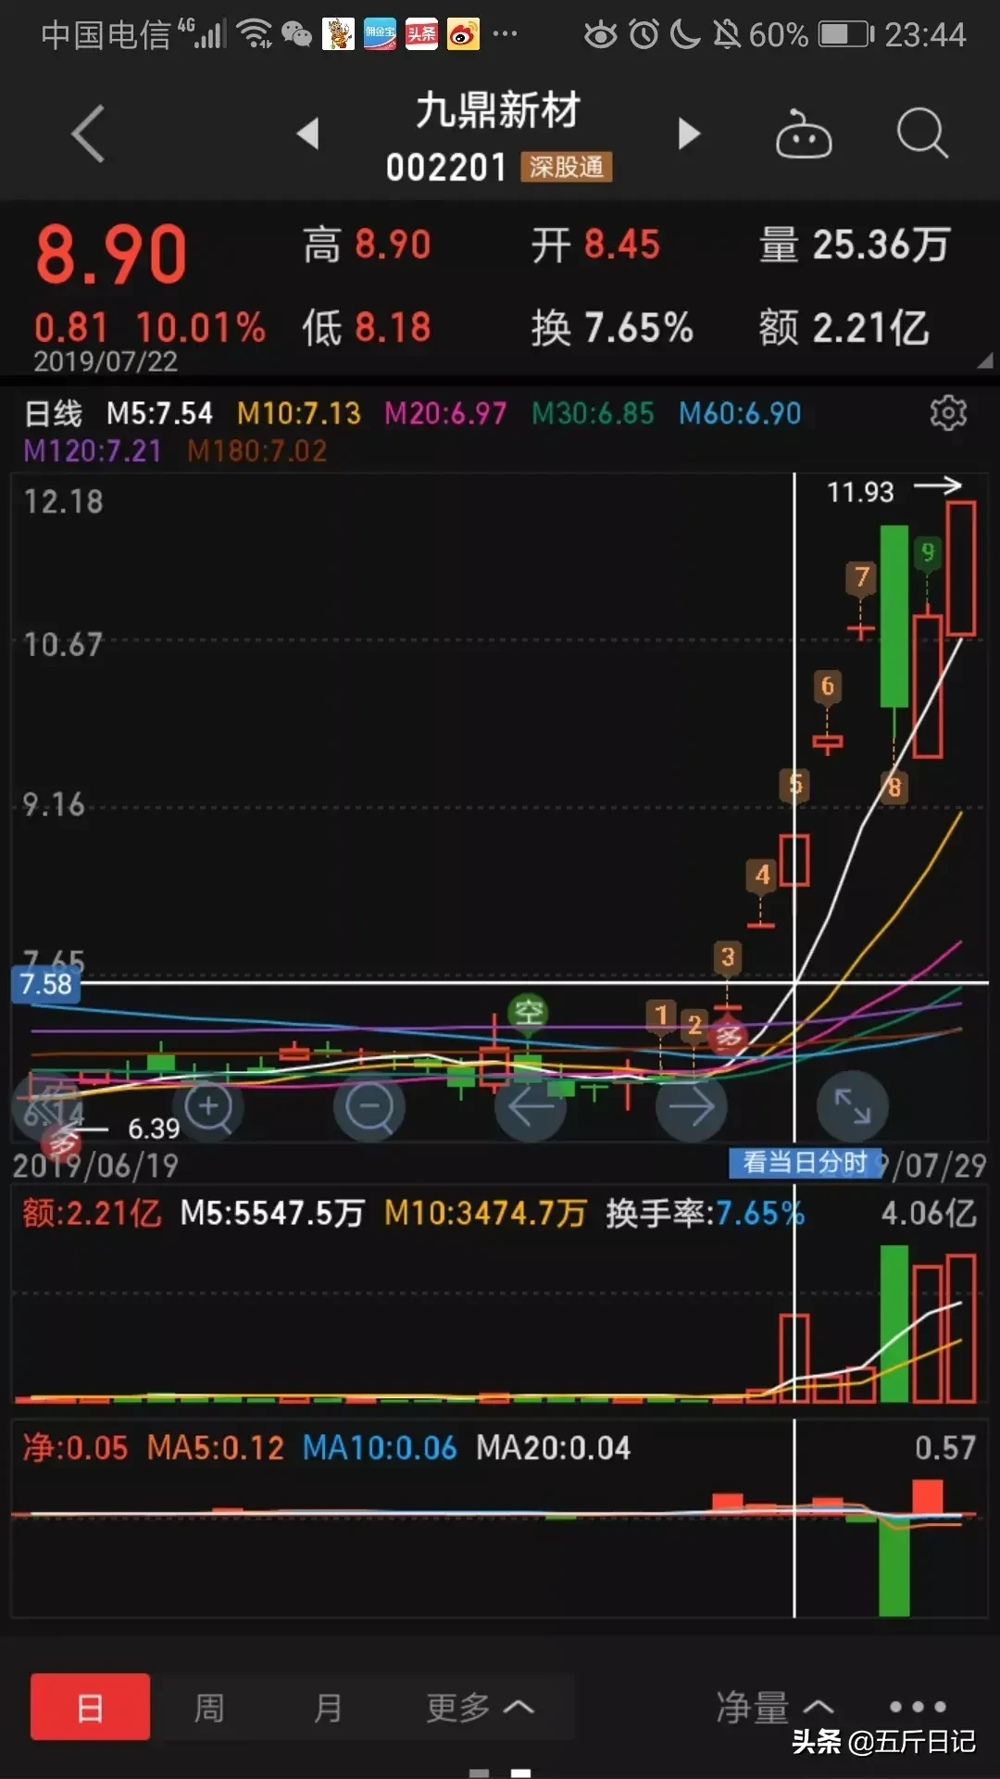The width and height of the screenshot is (1000, 1779).
Task: Move chart cursor right arrow button
Action: pos(692,1106)
